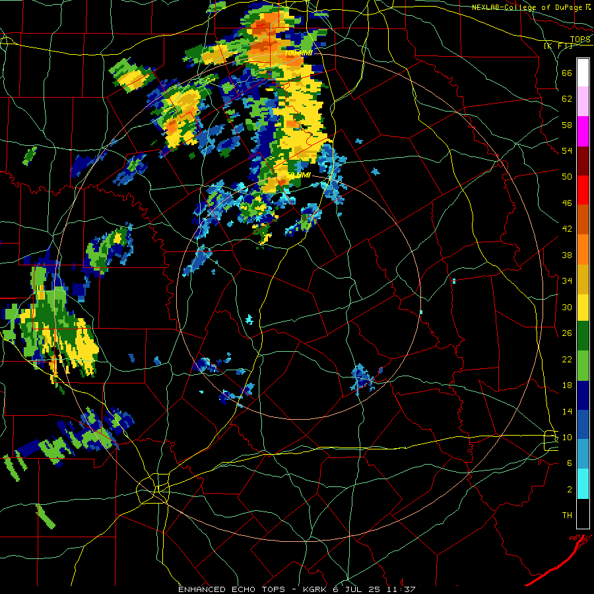Click the dark green swatch in the scale
The width and height of the screenshot is (594, 594).
point(583,336)
